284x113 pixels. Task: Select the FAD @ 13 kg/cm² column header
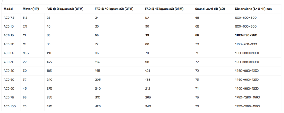coord(164,9)
